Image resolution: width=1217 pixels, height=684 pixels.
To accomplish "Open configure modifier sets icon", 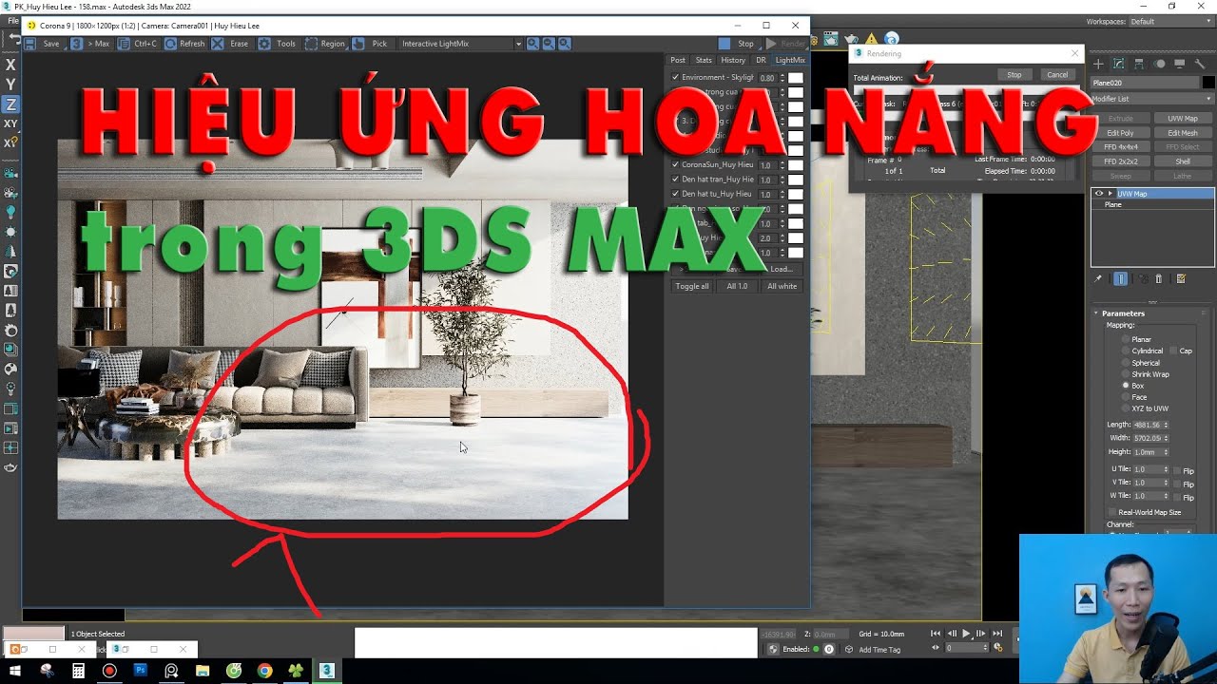I will point(1181,279).
